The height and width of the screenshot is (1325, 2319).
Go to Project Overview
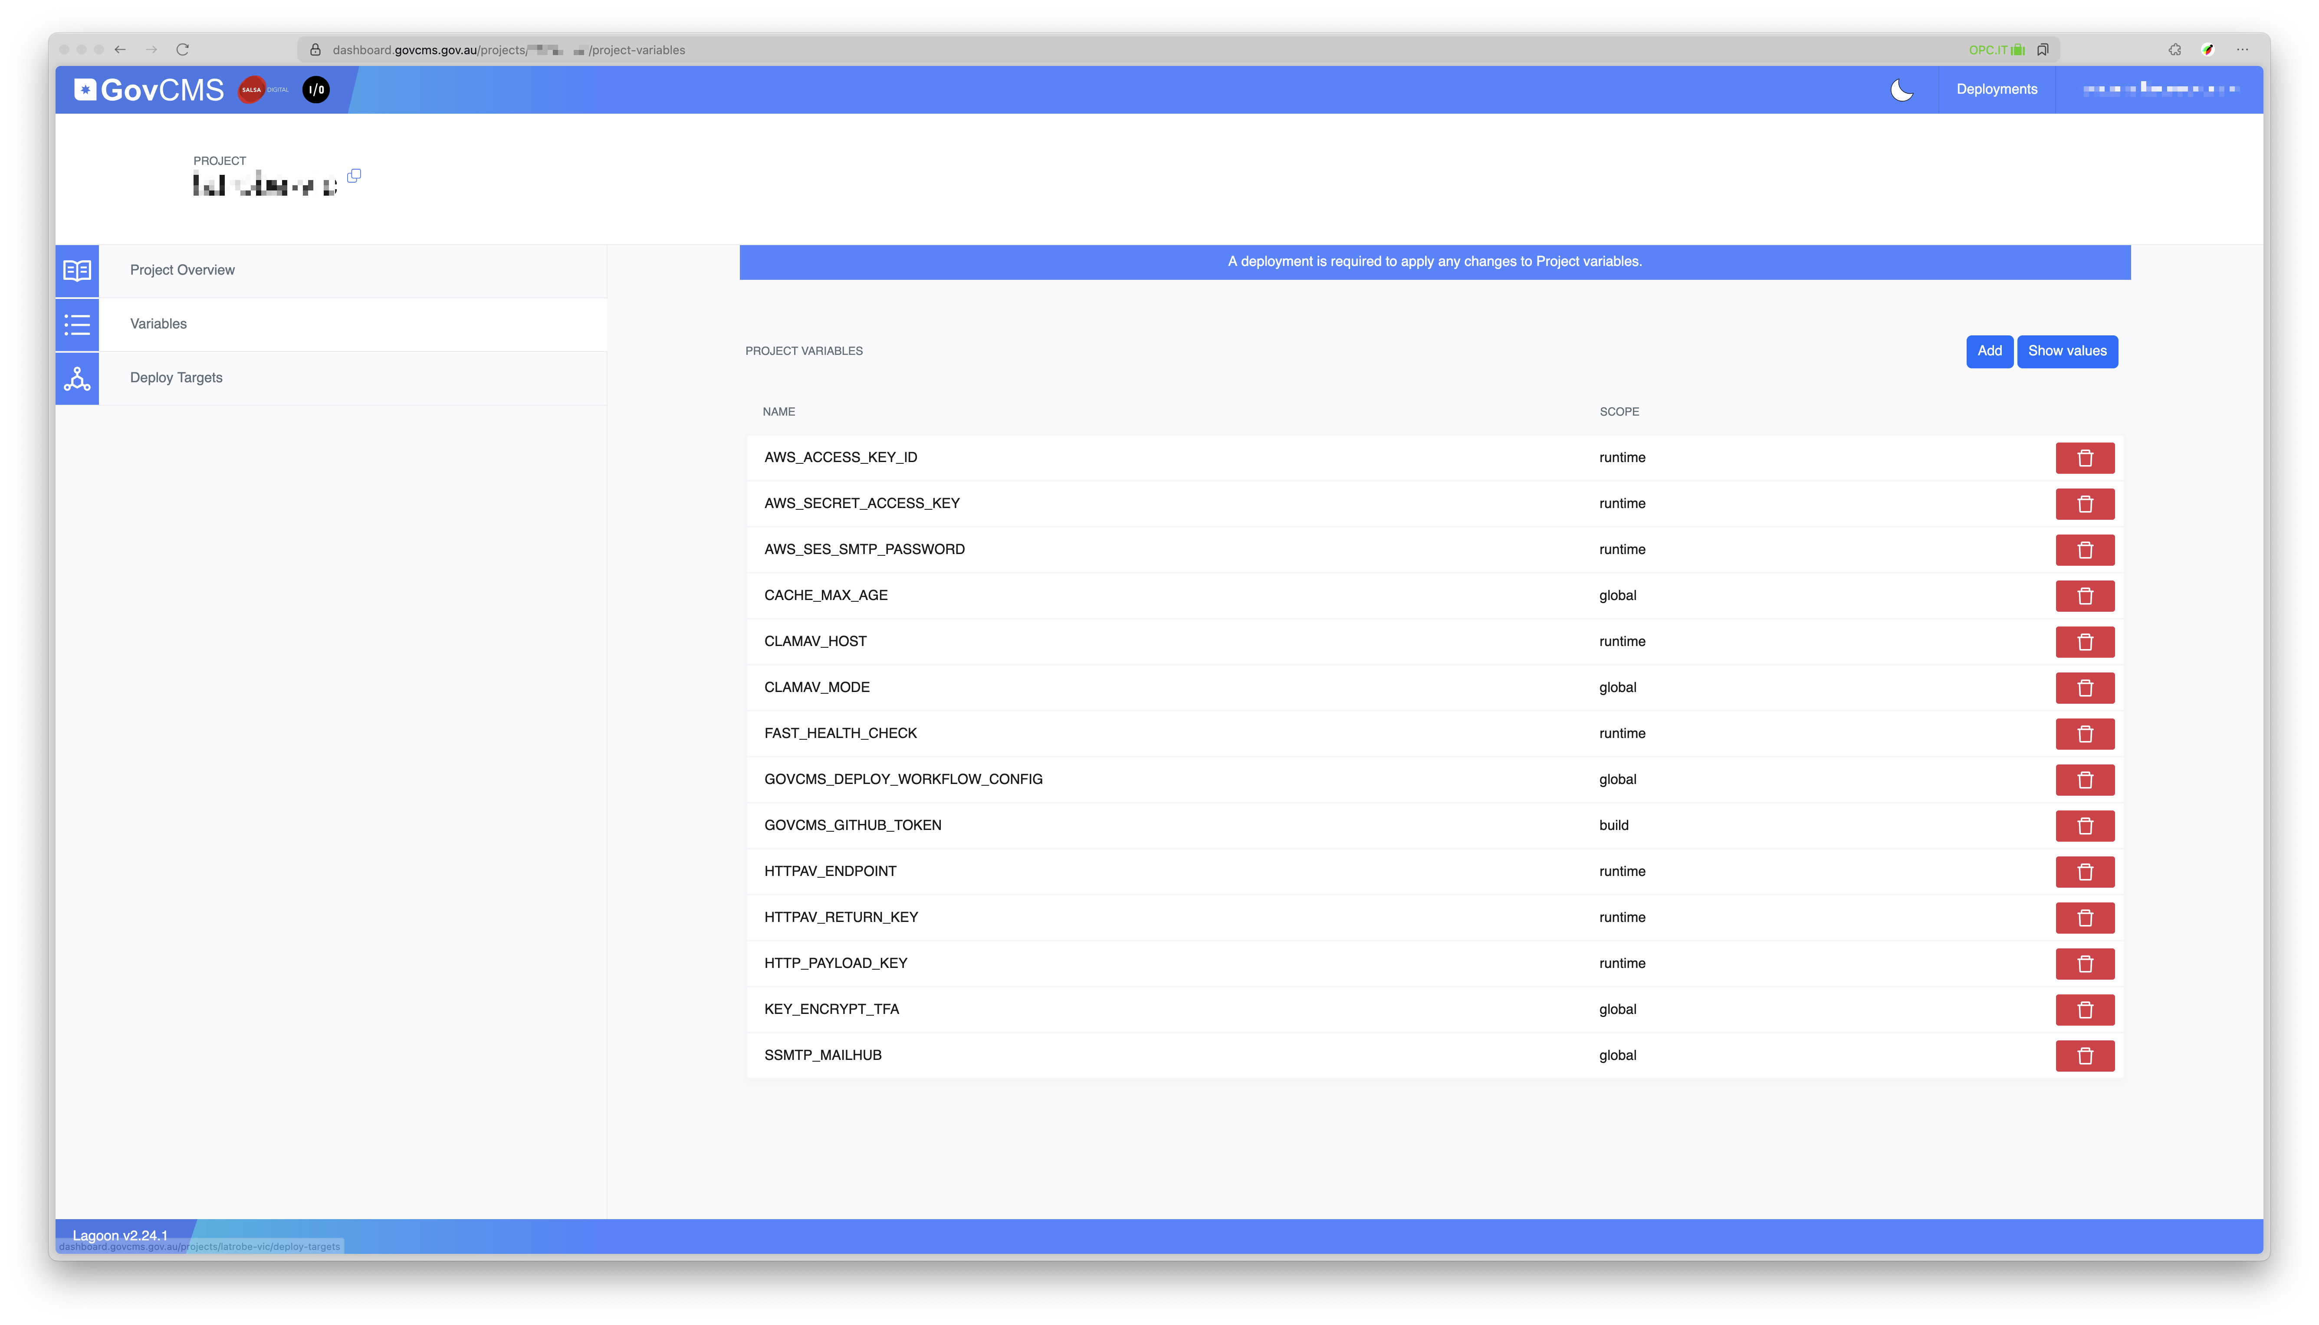point(182,270)
